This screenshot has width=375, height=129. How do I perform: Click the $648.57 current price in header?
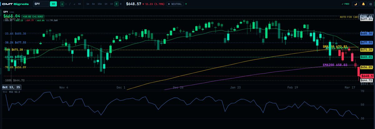(x=133, y=4)
